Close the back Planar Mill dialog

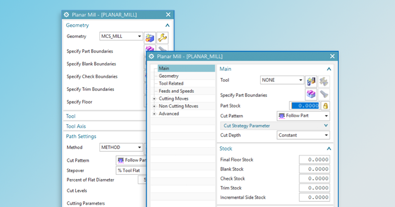[x=168, y=15]
